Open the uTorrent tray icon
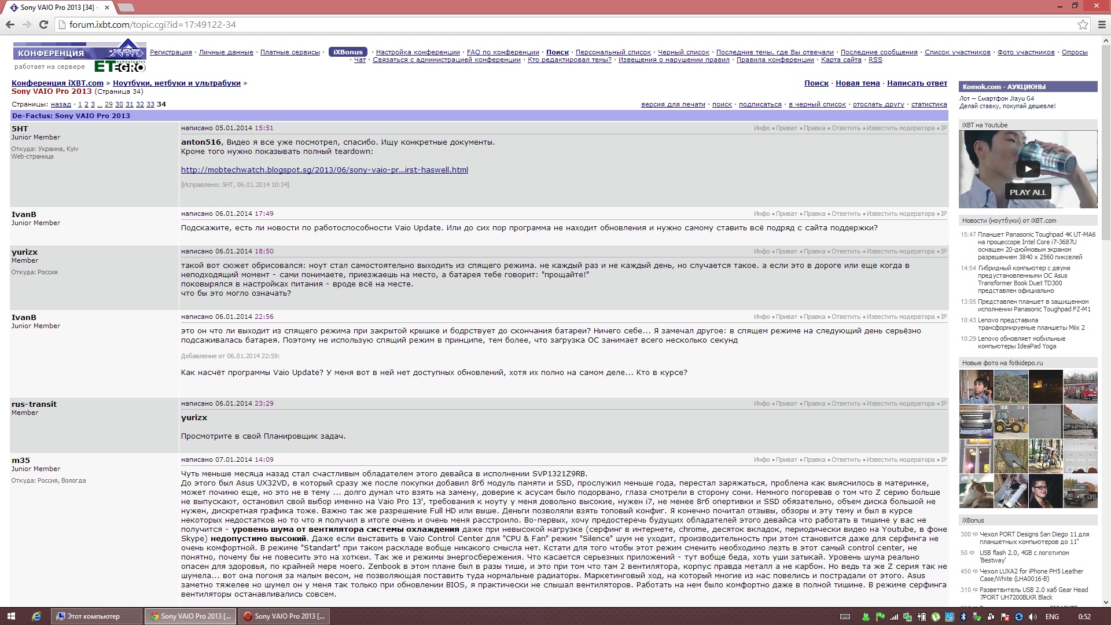Viewport: 1111px width, 625px height. tap(936, 617)
